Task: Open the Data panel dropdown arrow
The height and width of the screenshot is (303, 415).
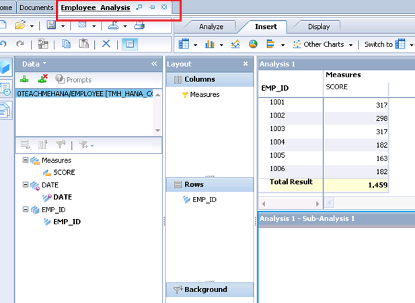Action: click(44, 64)
